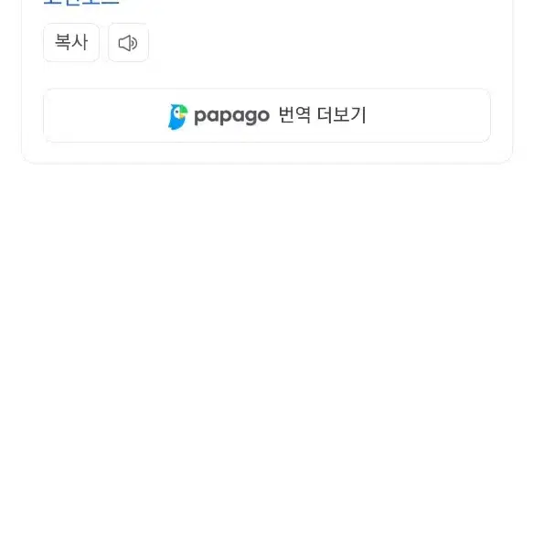Image resolution: width=533 pixels, height=533 pixels.
Task: Click the green head of parrot logo
Action: click(x=183, y=111)
